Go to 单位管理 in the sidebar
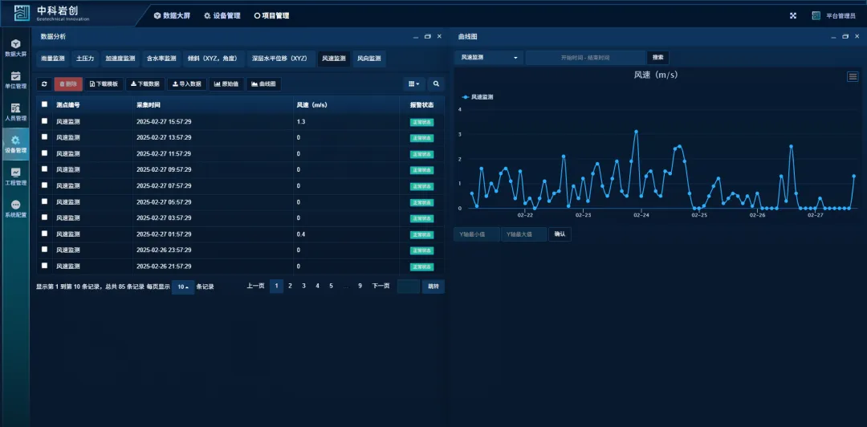Viewport: 867px width, 427px height. pyautogui.click(x=15, y=80)
